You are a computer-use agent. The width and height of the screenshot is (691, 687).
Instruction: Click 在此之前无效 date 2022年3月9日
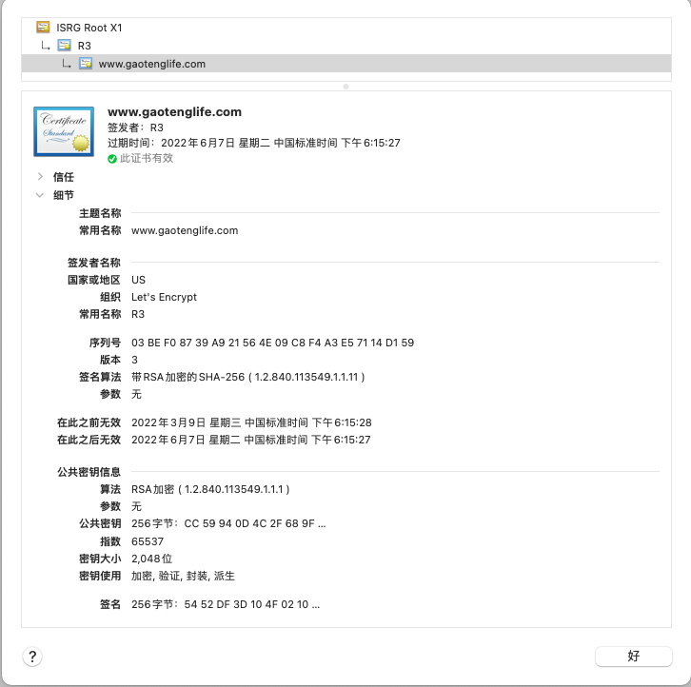point(251,422)
